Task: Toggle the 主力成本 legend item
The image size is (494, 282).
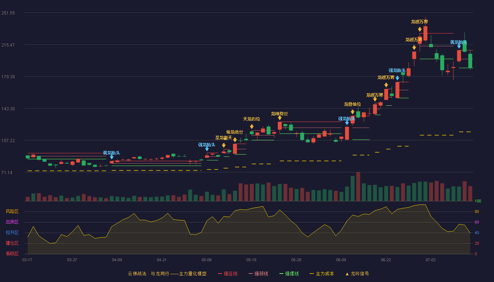Action: 322,274
